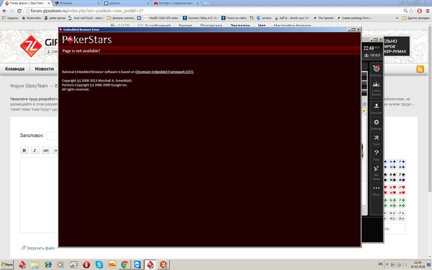Screen dimensions: 432x270
Task: Open Leader Boards in PokerStars sidebar
Action: pos(376,89)
